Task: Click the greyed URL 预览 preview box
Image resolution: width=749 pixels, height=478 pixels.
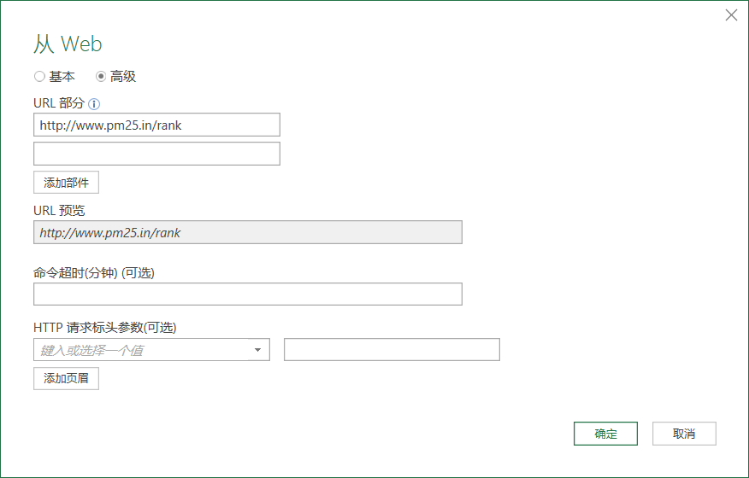Action: [x=248, y=232]
